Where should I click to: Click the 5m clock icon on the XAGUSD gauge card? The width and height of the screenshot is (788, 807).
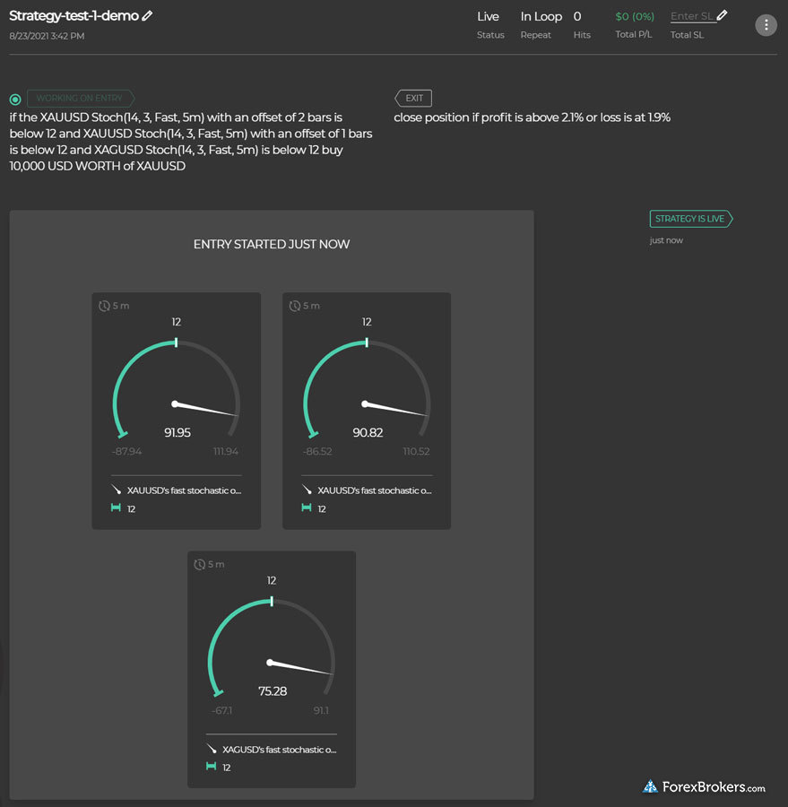pos(200,564)
